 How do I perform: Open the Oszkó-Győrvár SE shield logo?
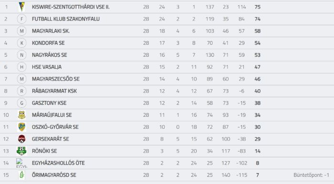coord(22,127)
